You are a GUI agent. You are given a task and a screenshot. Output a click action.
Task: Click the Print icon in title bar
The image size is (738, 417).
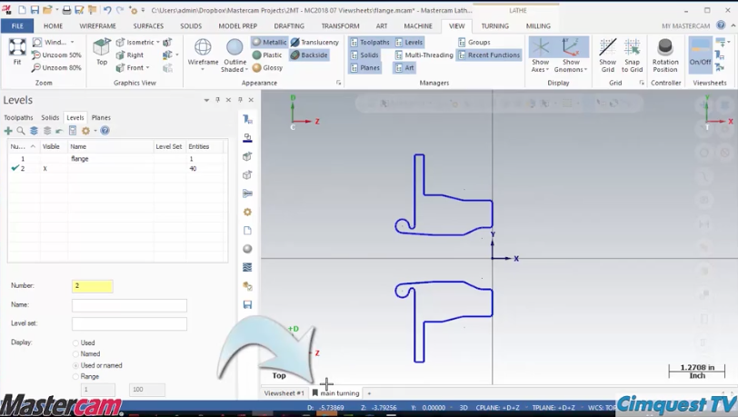(x=67, y=10)
